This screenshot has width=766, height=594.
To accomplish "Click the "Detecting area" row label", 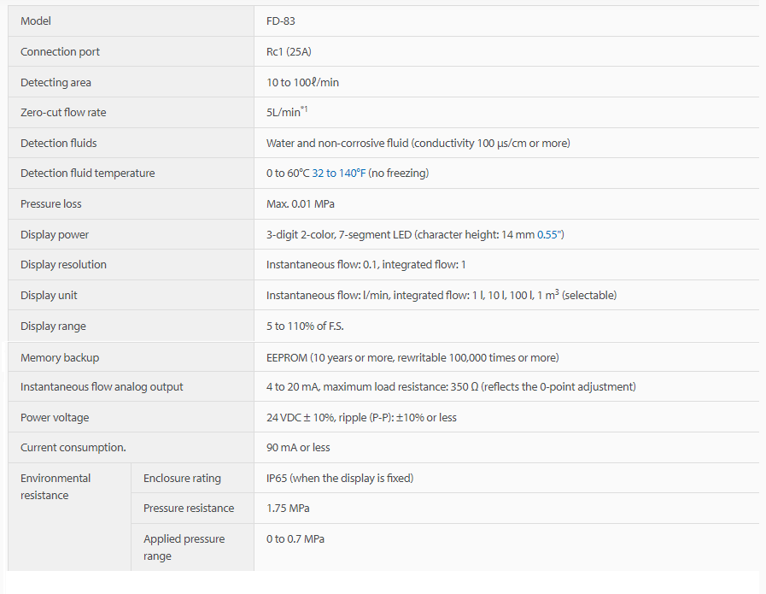I will click(x=56, y=83).
